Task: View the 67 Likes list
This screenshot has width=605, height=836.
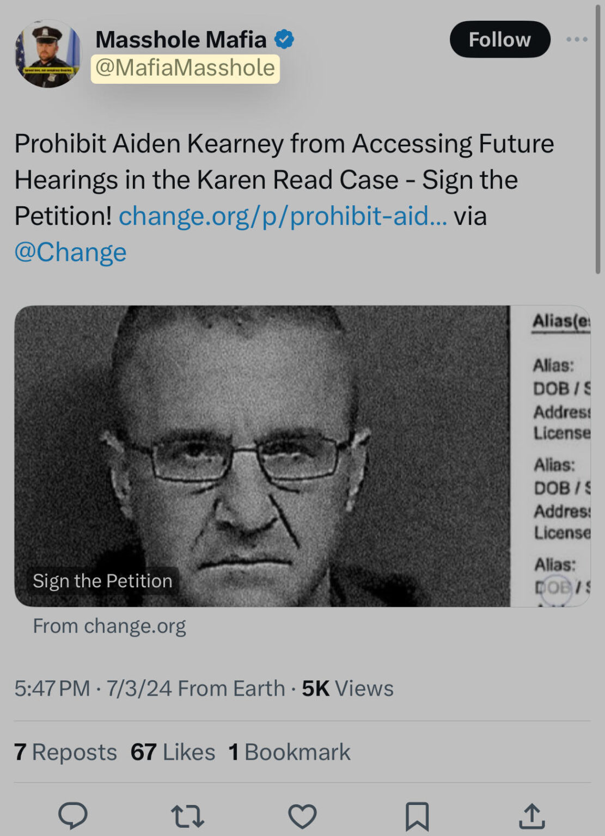Action: tap(173, 752)
